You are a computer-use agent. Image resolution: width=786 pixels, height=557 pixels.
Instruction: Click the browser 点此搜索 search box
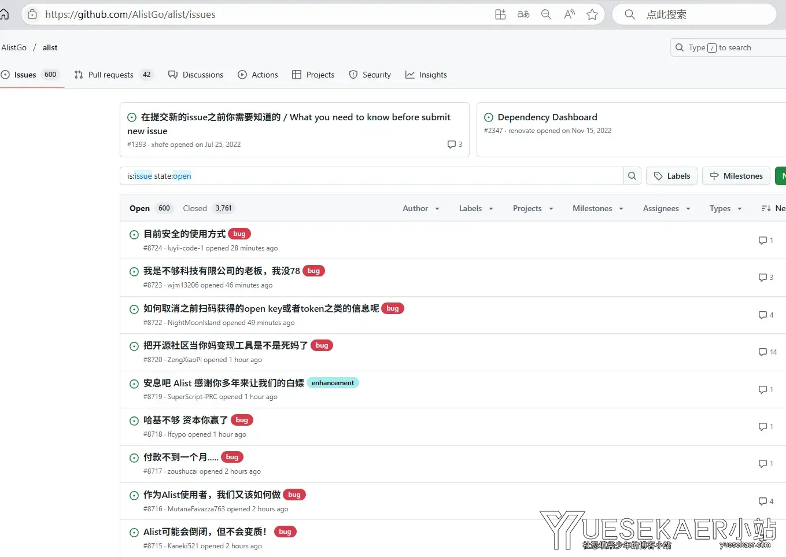(694, 14)
